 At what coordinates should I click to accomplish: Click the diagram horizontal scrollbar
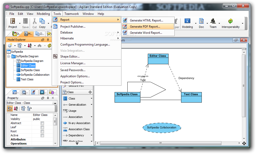161,143
